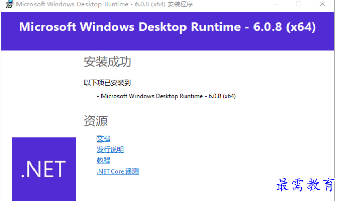Click the installer icon in title bar

(x=9, y=4)
